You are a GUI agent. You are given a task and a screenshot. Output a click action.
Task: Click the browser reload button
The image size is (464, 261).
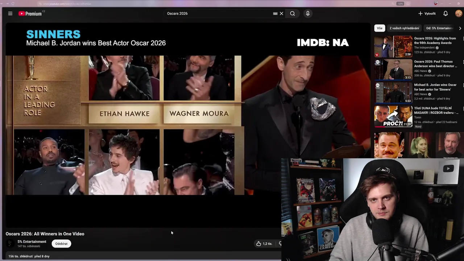(x=13, y=4)
